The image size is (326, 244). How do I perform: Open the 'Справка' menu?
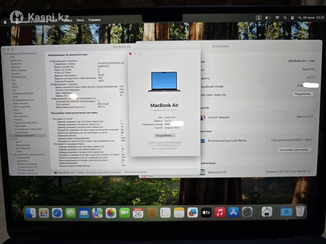(95, 20)
